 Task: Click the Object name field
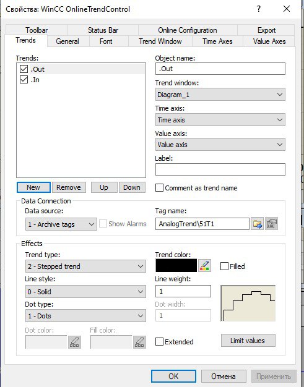220,69
